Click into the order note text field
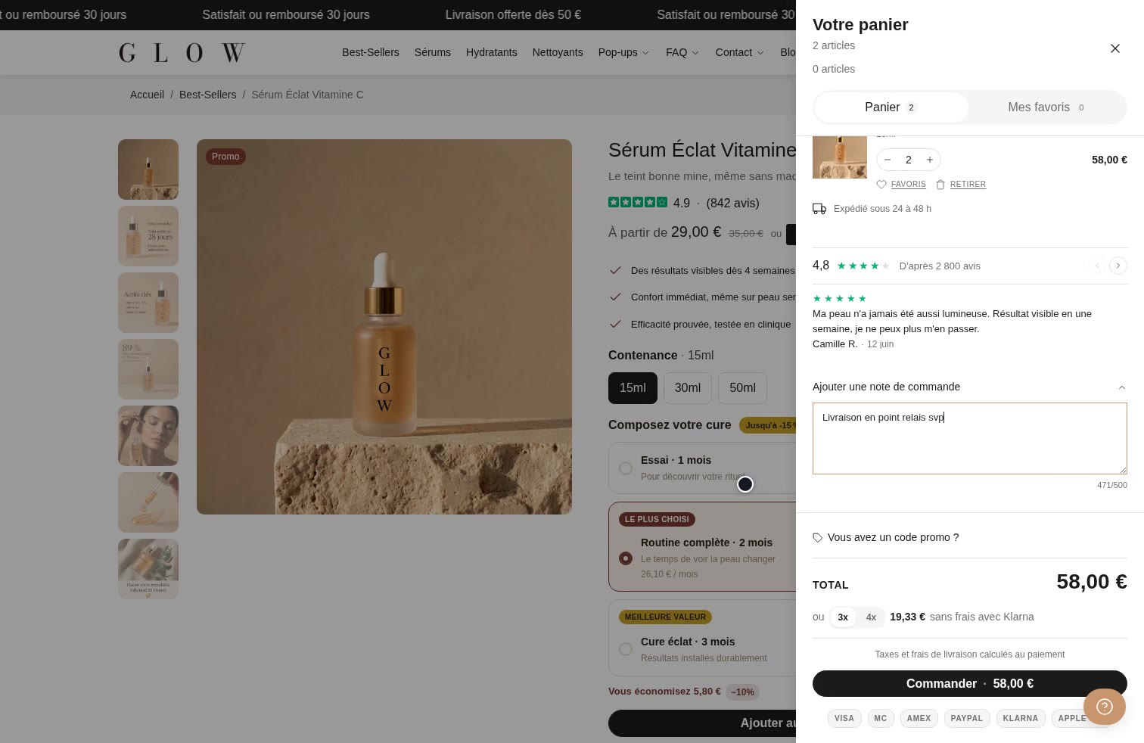1144x743 pixels. [969, 439]
